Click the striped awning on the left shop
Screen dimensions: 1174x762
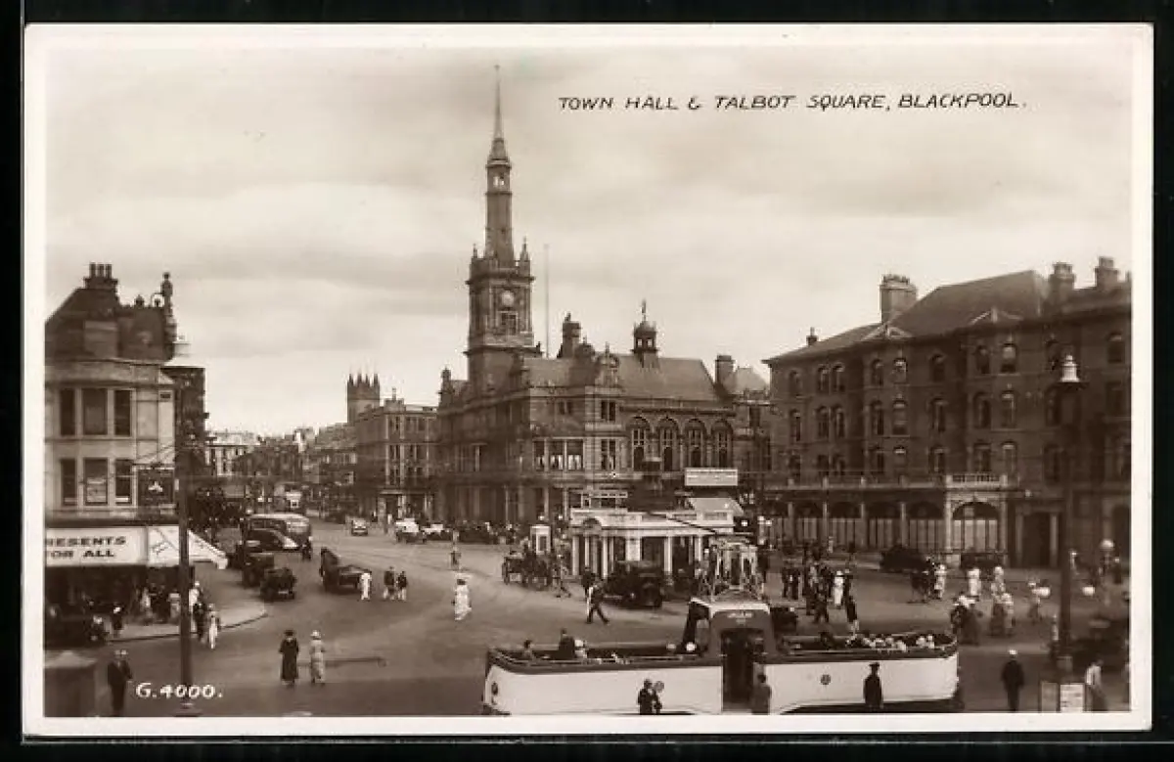click(x=186, y=547)
